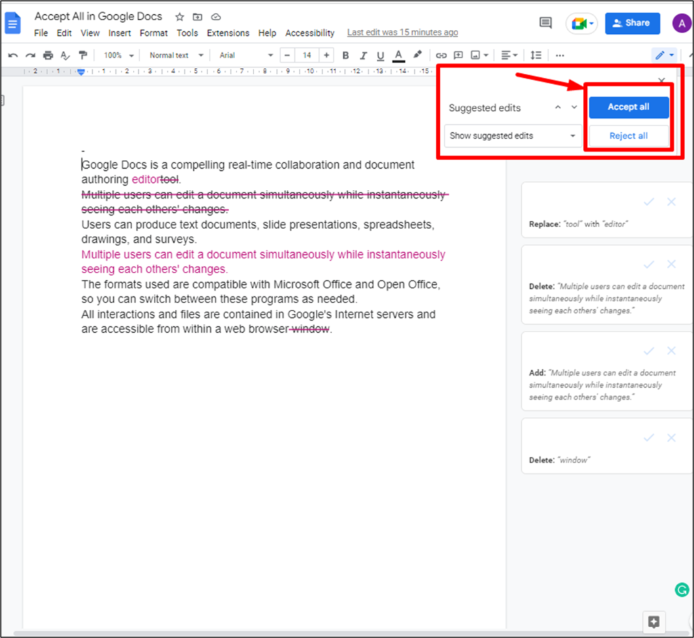Open the text color picker
Viewport: 694px width, 638px height.
pos(399,56)
